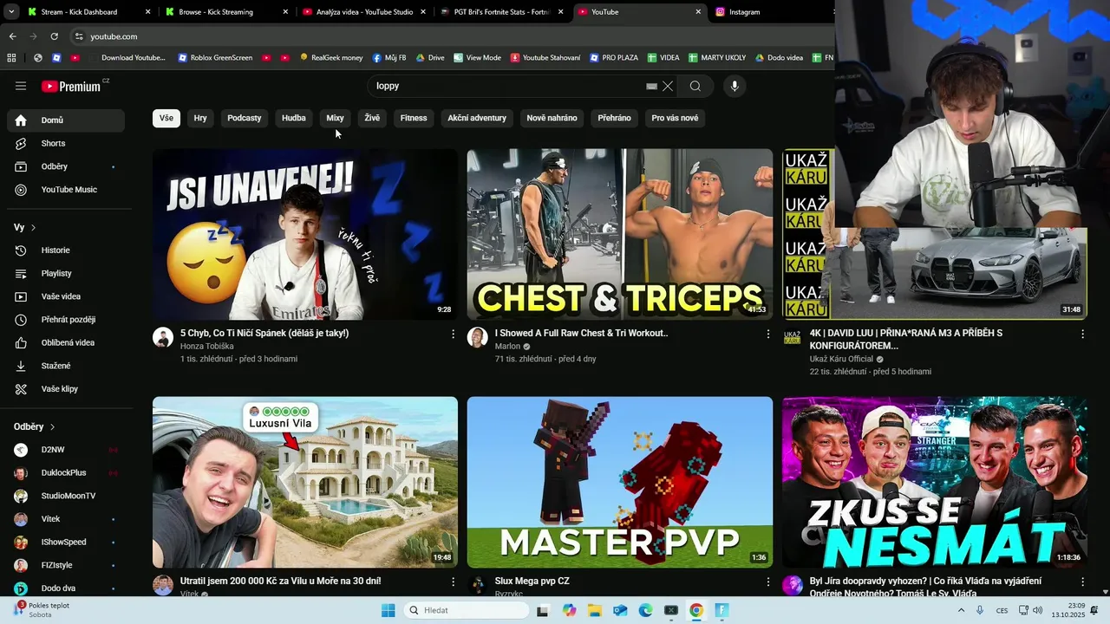The image size is (1110, 624).
Task: Open IShowSpeed subscription channel
Action: tap(66, 543)
